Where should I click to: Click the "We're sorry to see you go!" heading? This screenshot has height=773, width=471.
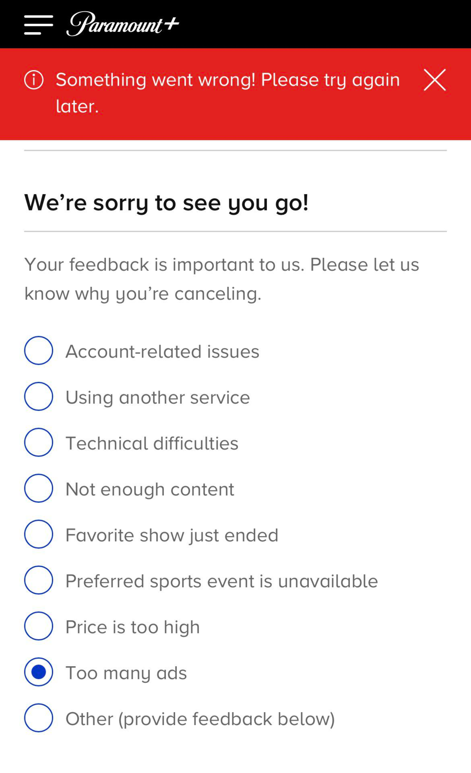pos(166,203)
